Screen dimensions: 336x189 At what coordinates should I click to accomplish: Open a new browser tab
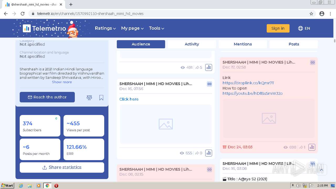click(x=71, y=4)
